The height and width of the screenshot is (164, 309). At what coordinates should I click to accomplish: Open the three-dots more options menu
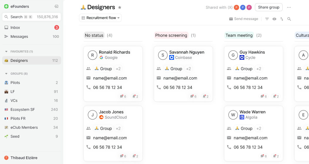point(289,7)
